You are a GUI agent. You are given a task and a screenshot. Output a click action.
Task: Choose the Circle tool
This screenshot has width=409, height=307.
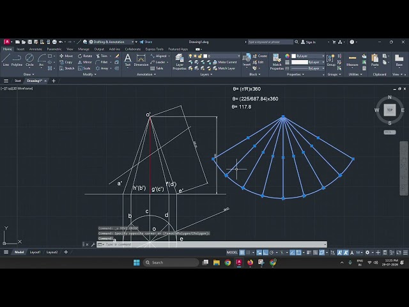[x=29, y=60]
